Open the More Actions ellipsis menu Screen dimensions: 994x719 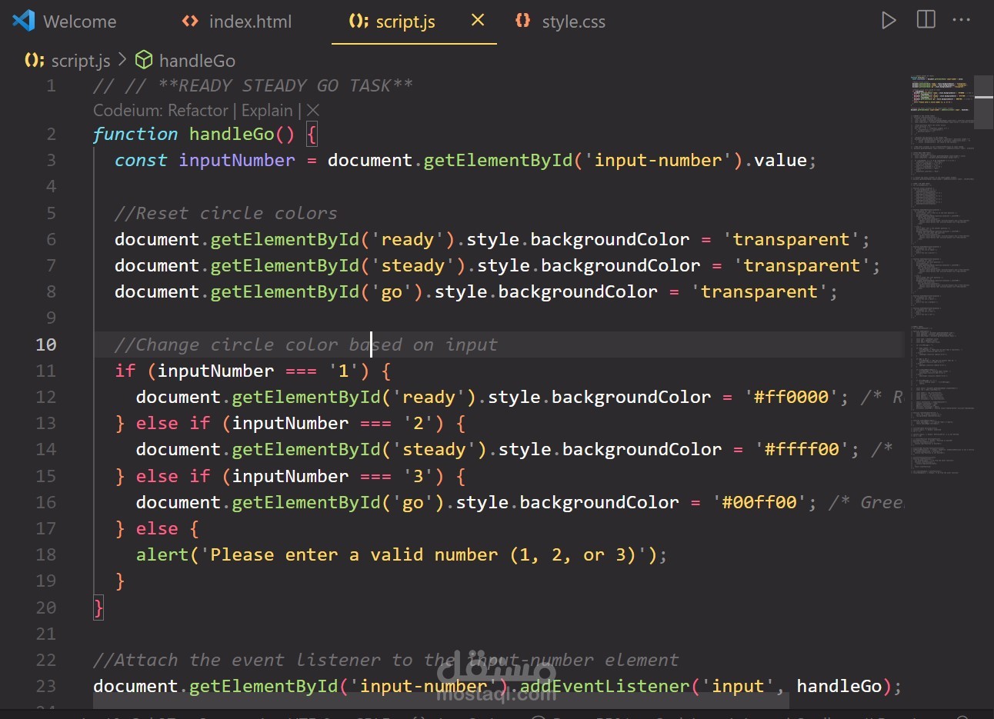tap(962, 20)
